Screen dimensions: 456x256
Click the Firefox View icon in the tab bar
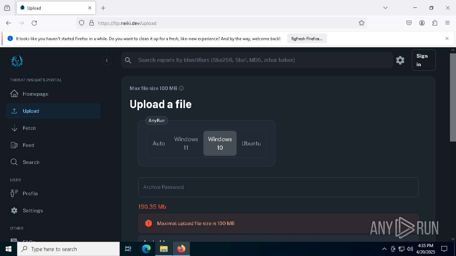[x=7, y=8]
